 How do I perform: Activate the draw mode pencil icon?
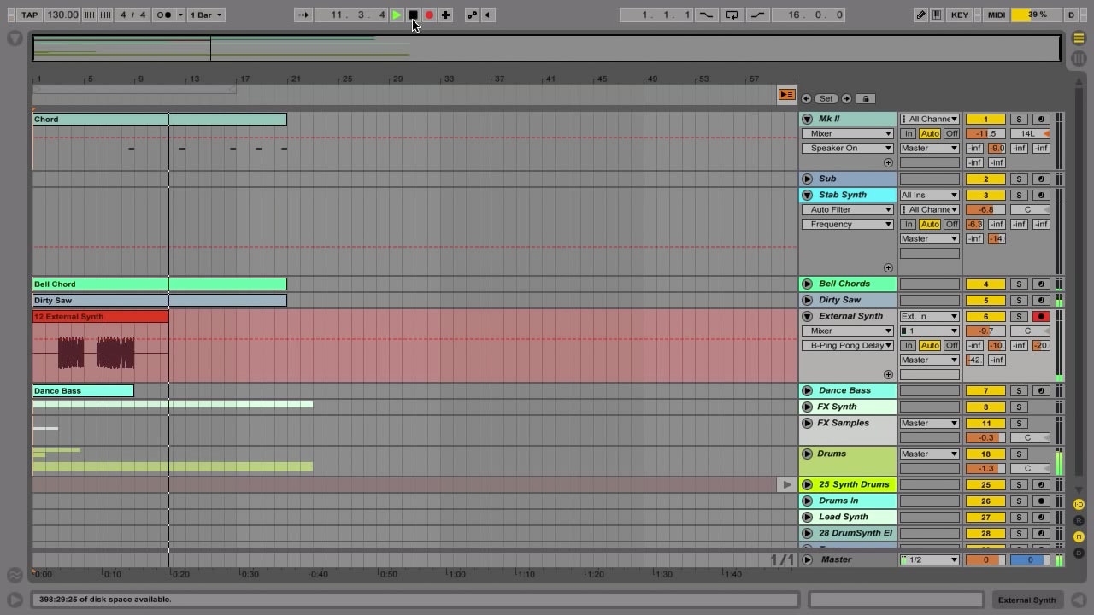coord(920,15)
